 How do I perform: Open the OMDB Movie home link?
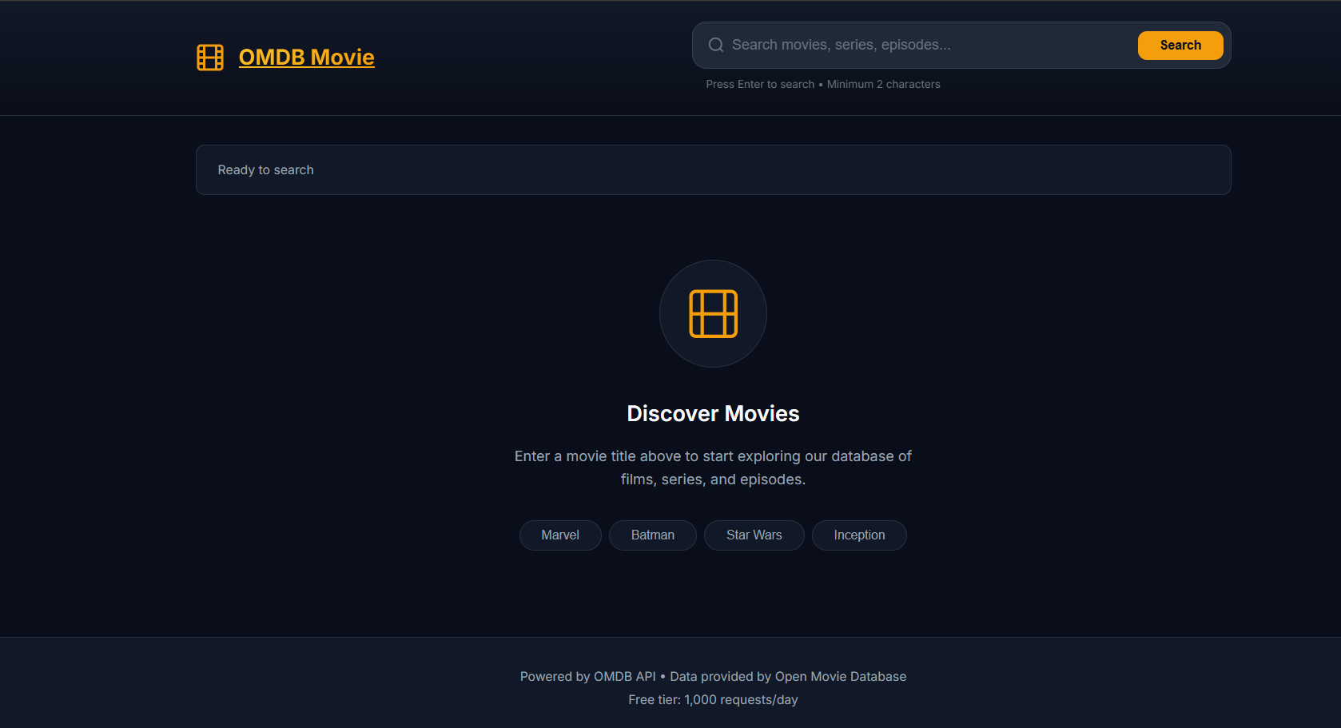[x=306, y=58]
